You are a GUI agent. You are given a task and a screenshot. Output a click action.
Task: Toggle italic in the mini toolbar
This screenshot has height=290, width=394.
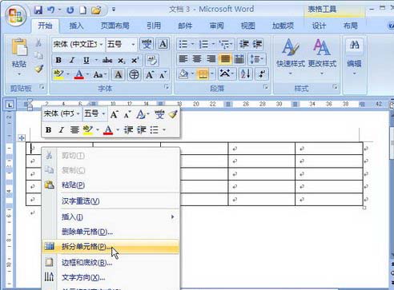click(61, 130)
